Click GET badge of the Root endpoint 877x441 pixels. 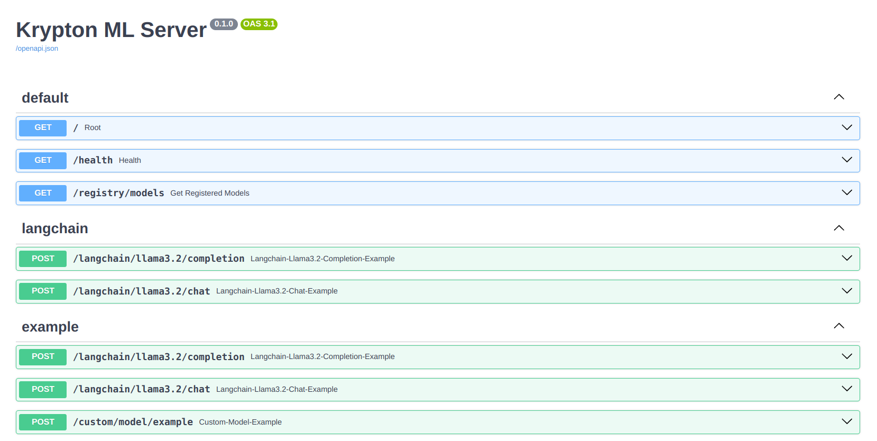coord(43,128)
